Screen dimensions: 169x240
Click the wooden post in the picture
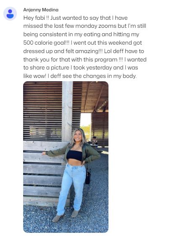coord(67,112)
